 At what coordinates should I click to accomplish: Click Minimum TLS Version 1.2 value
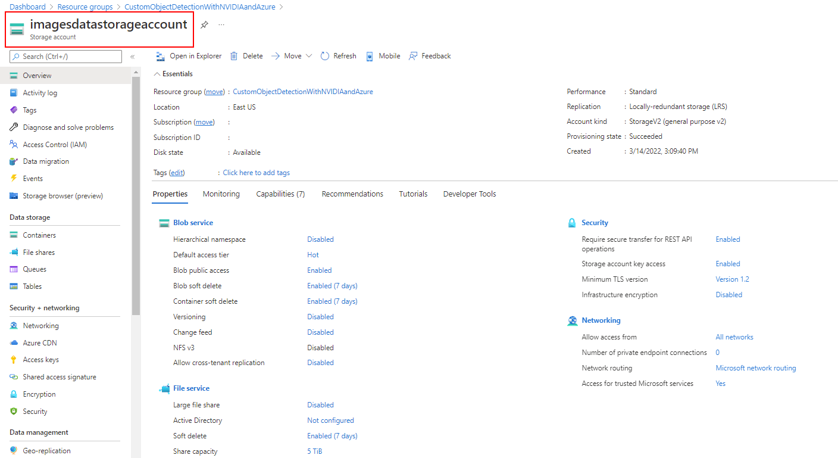click(x=732, y=279)
